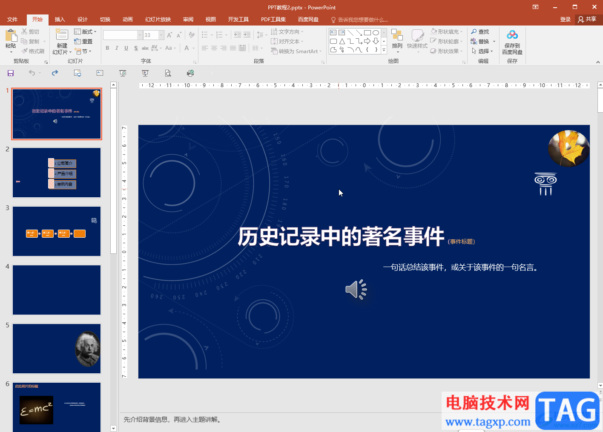Toggle Strikethrough formatting
The height and width of the screenshot is (432, 603).
tap(145, 48)
